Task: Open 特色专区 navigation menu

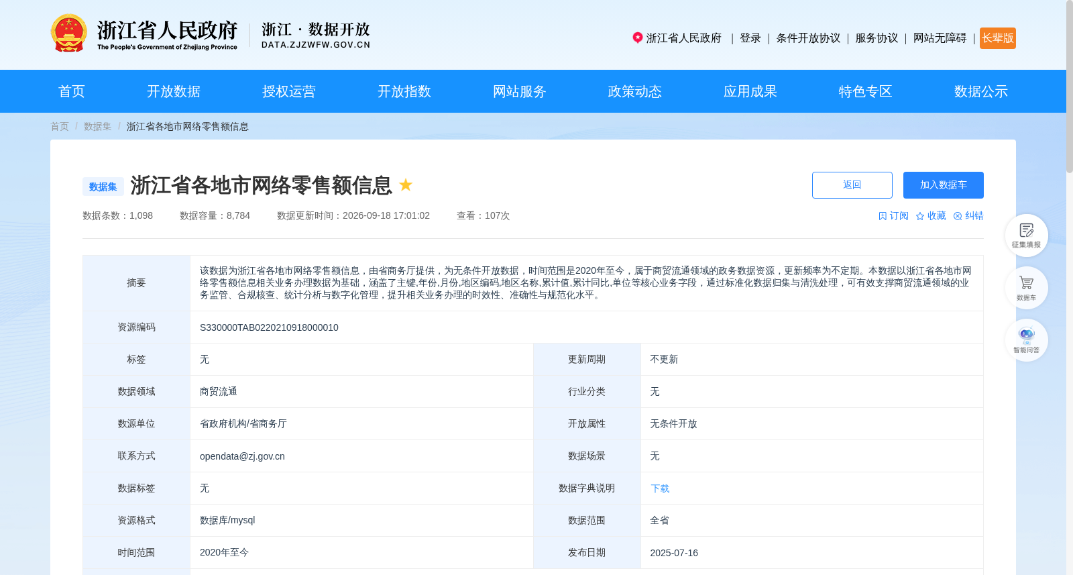Action: point(866,91)
